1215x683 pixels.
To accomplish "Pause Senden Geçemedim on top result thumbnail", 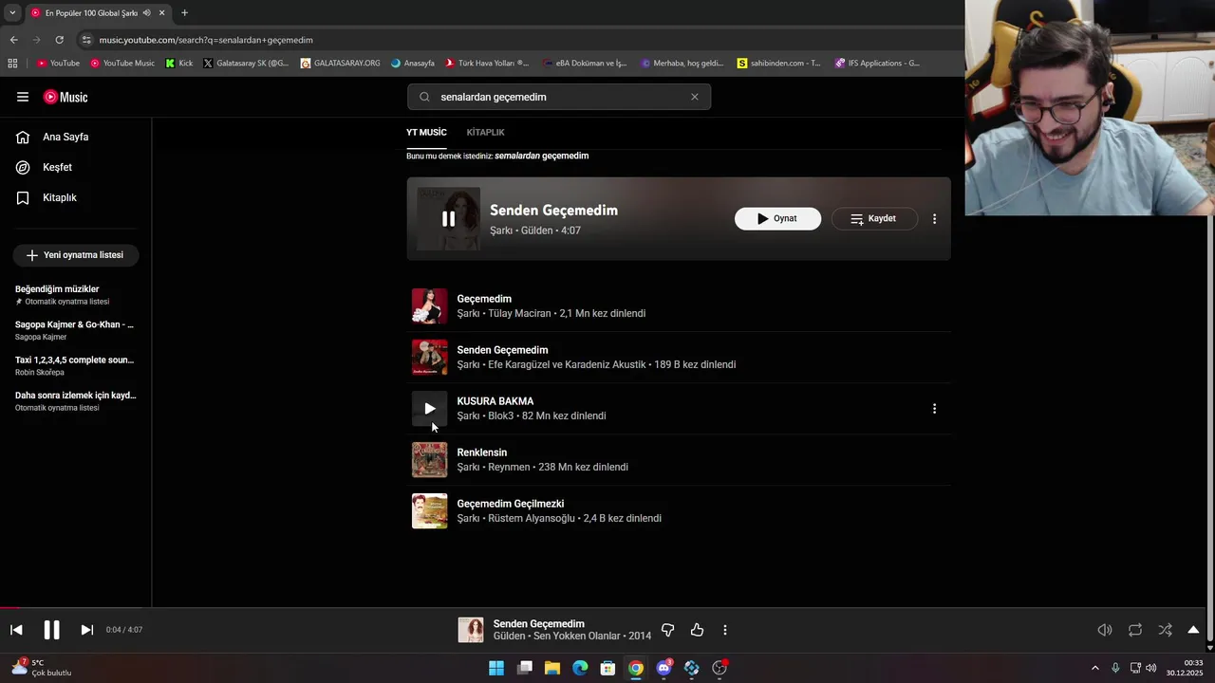I will click(x=448, y=219).
